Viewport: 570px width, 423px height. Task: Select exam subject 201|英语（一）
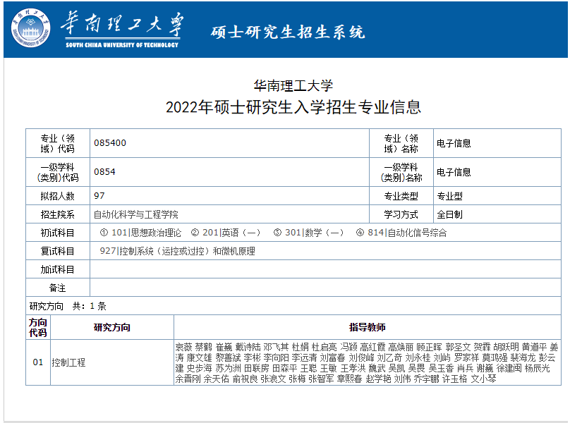click(231, 233)
